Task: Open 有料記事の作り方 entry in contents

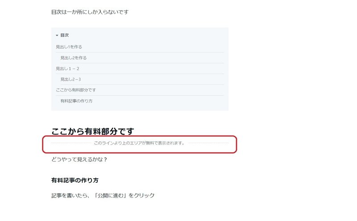Action: [76, 101]
